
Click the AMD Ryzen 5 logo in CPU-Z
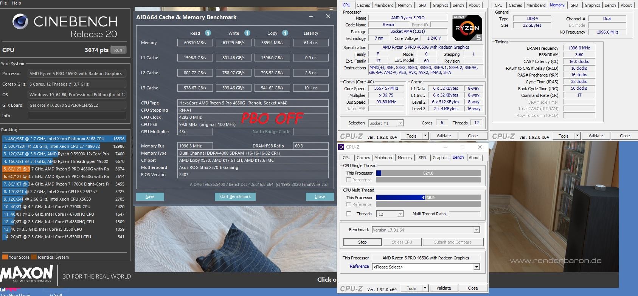coord(467,28)
